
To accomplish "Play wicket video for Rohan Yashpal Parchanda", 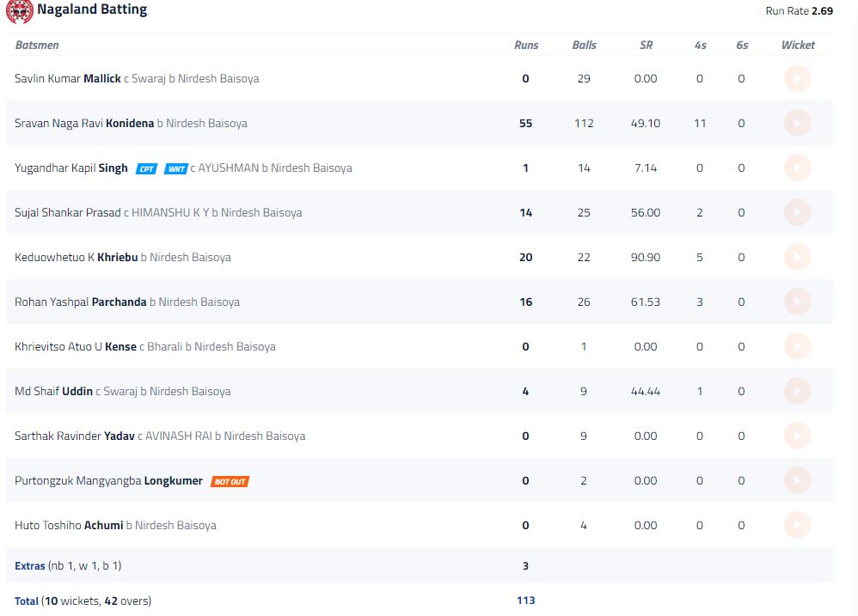I will pyautogui.click(x=797, y=302).
